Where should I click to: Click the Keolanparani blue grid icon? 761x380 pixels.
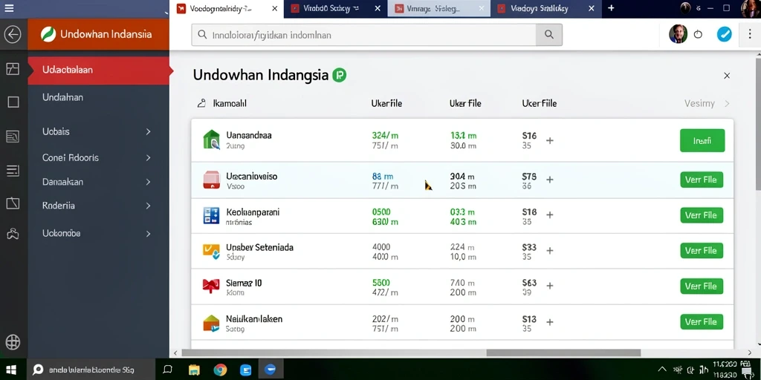211,215
